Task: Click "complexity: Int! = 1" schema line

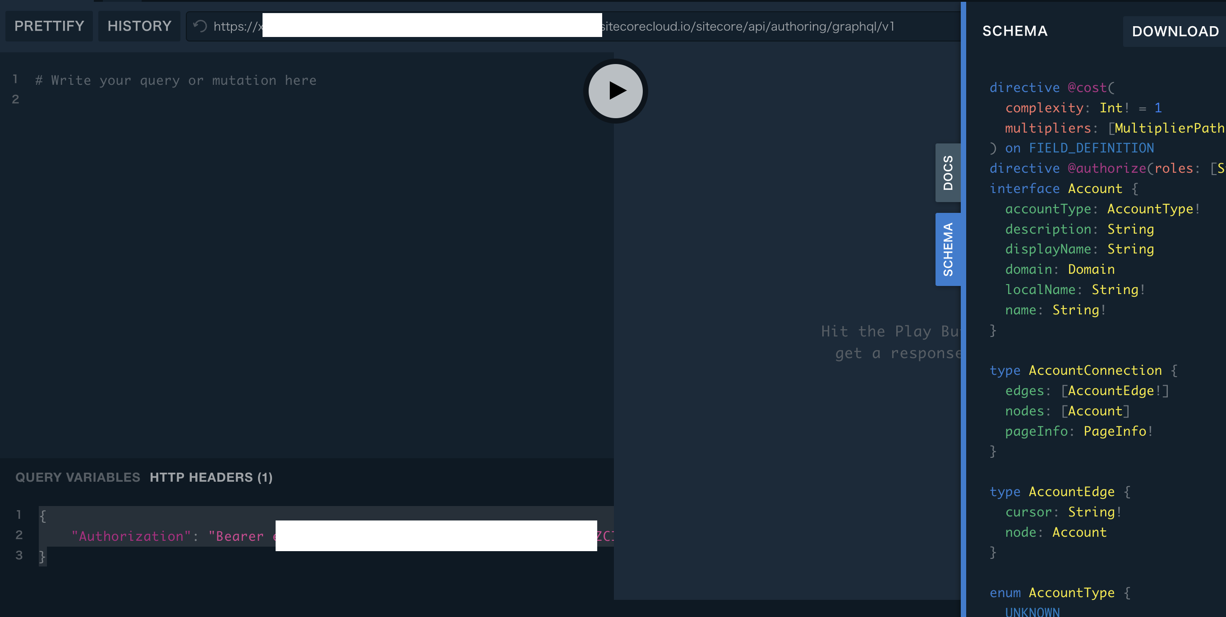Action: 1083,108
